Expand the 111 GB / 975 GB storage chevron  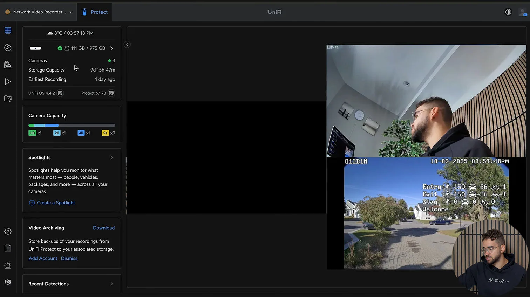coord(111,48)
